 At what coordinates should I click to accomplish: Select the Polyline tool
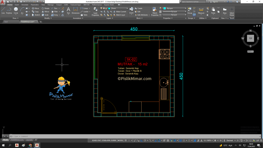(x=9, y=10)
